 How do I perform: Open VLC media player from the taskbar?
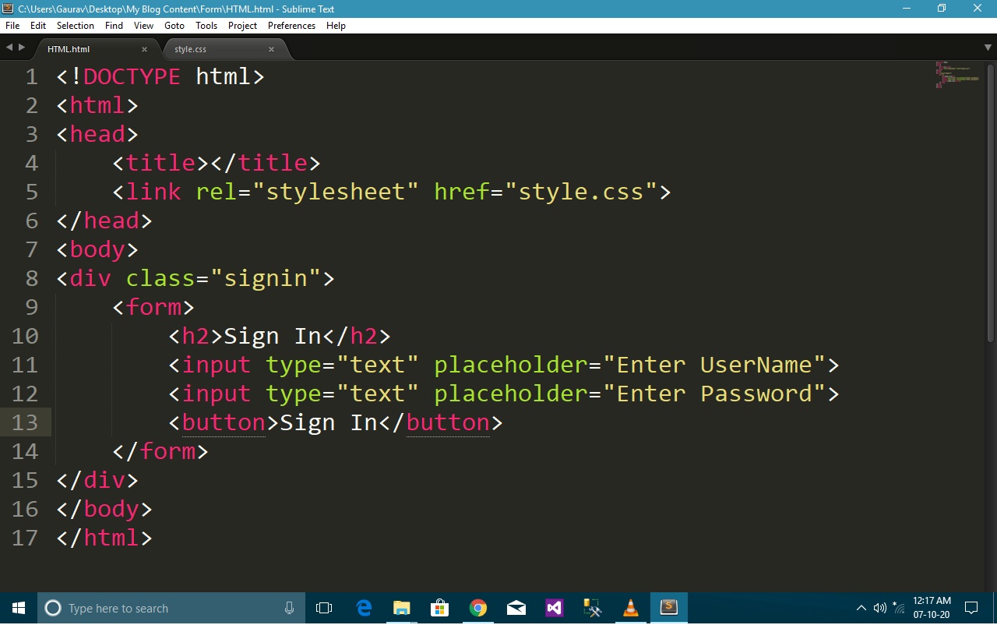click(630, 608)
